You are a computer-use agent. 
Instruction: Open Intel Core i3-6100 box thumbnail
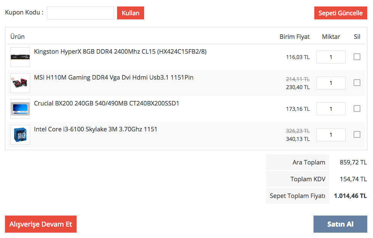click(20, 135)
